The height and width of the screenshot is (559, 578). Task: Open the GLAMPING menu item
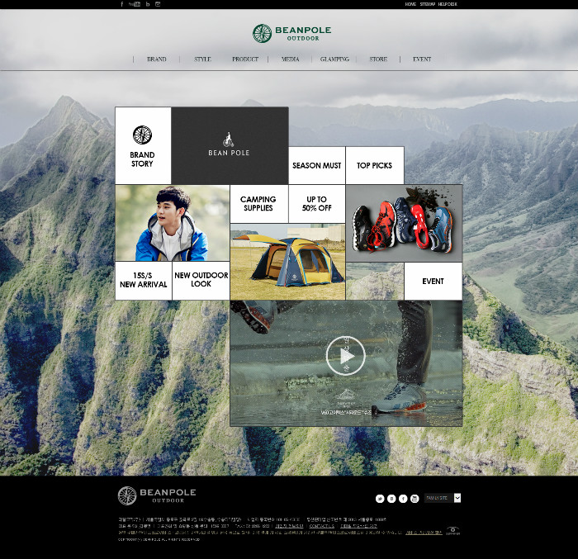pos(334,59)
